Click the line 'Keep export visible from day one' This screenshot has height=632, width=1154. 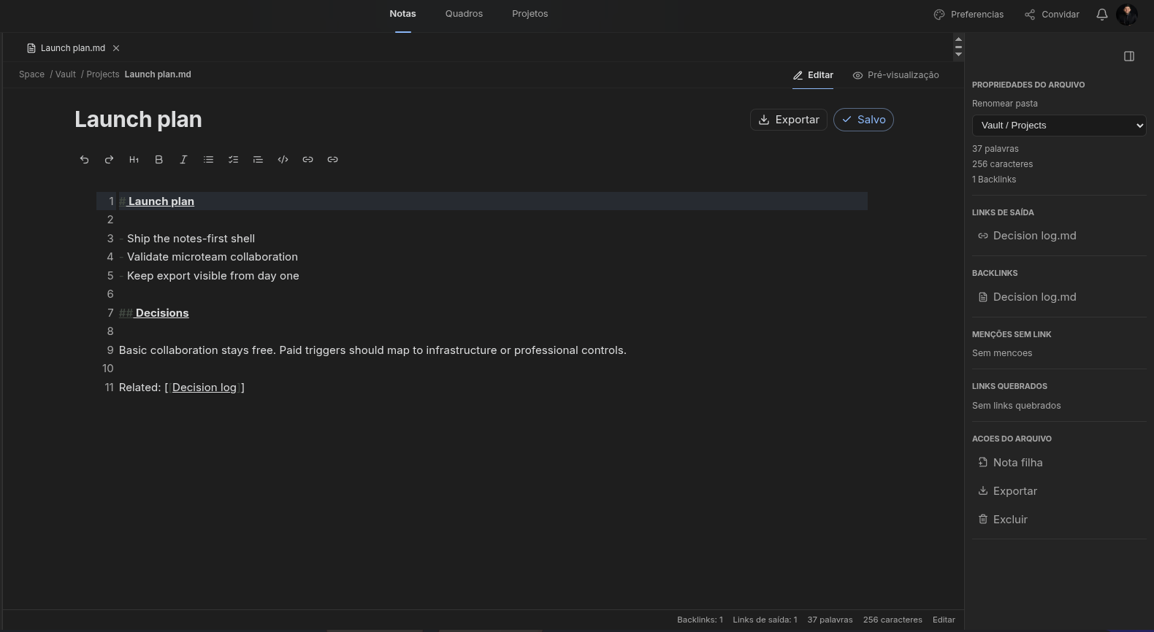tap(213, 276)
